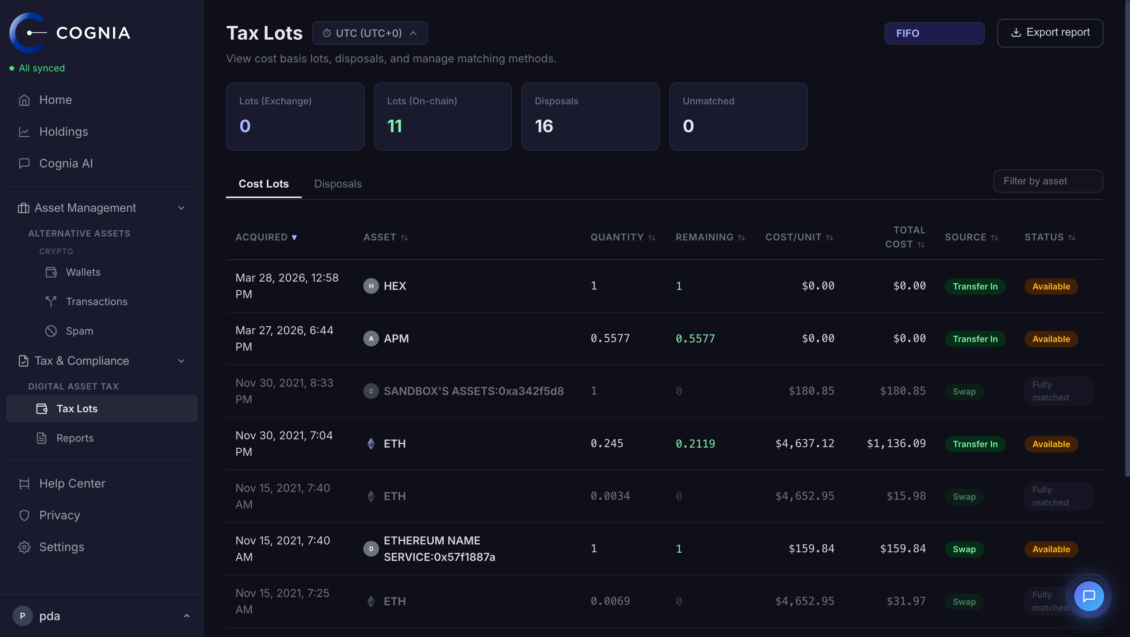Click the Wallets icon in sidebar

[x=51, y=272]
